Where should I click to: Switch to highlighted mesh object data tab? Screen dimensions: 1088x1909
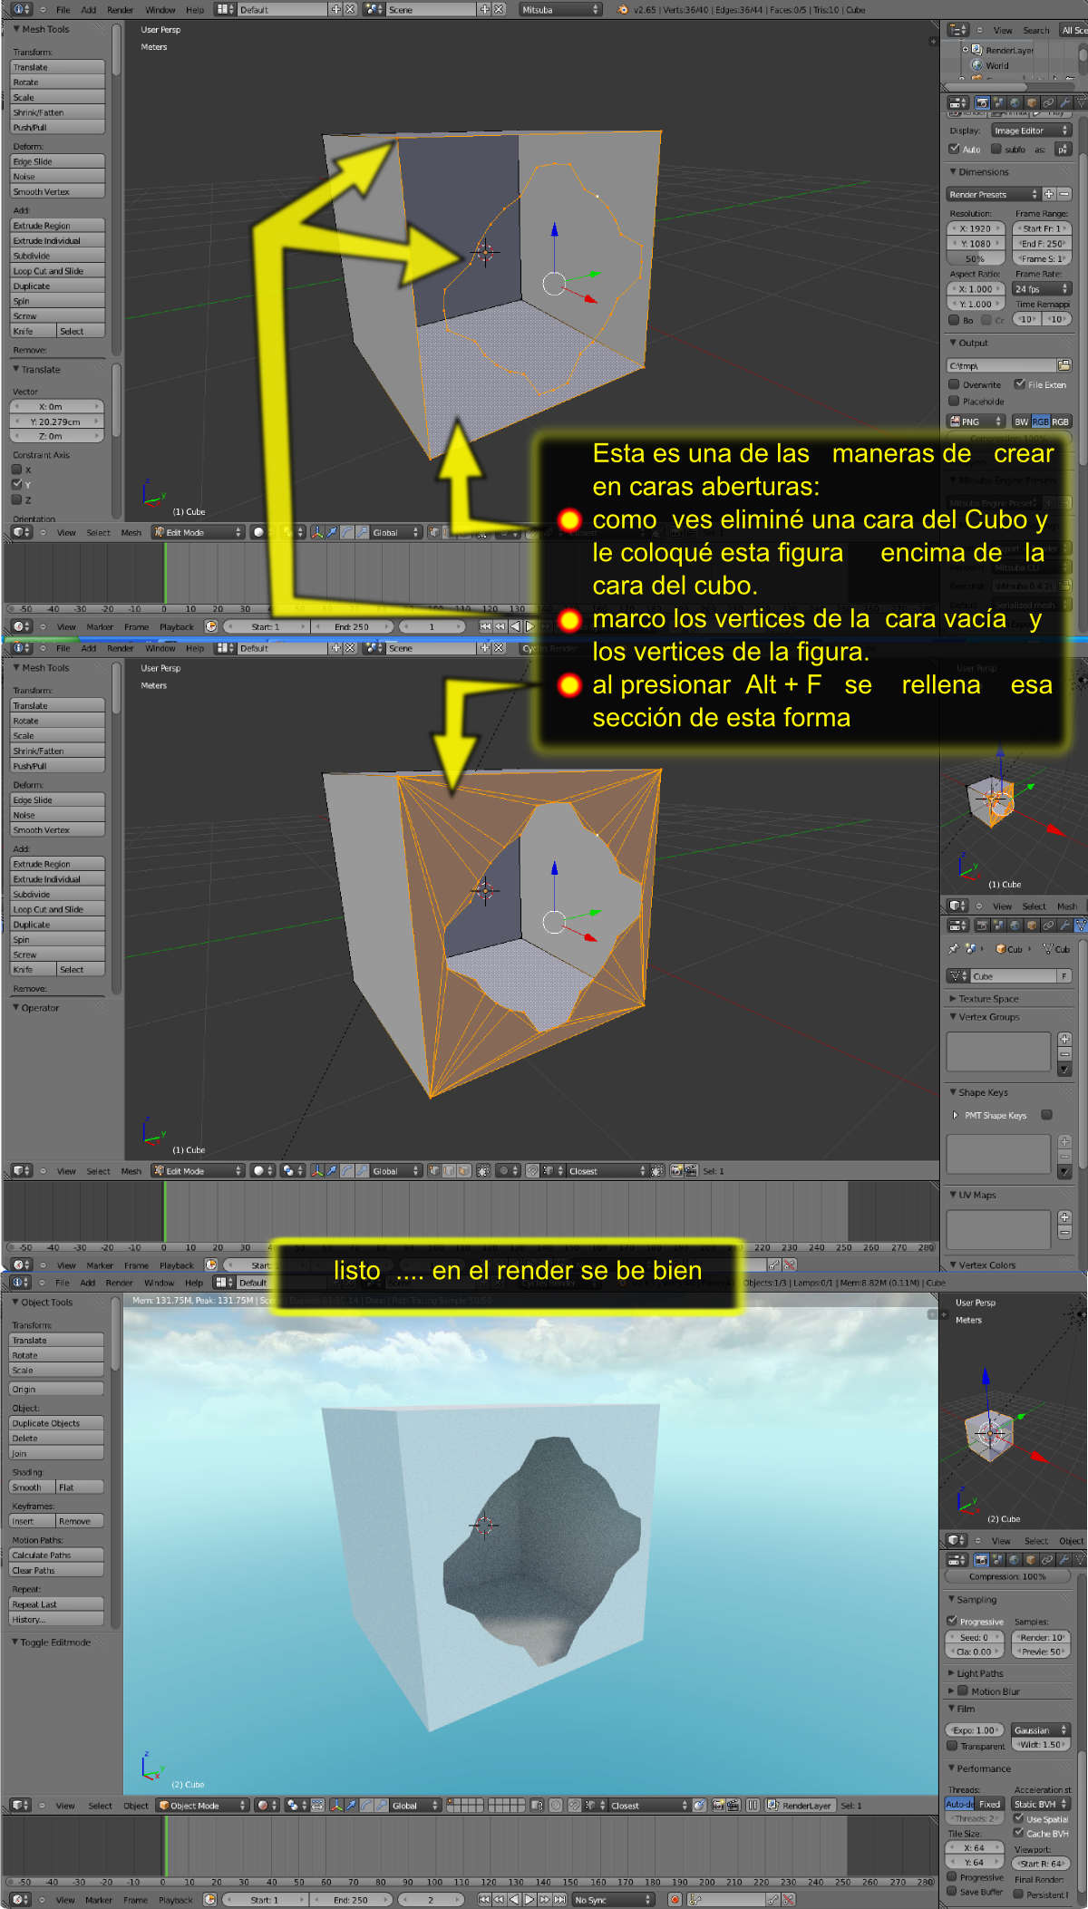(x=1081, y=925)
